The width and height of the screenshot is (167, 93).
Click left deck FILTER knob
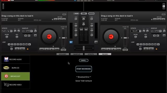tap(7, 37)
